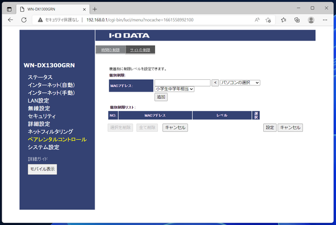Image resolution: width=336 pixels, height=225 pixels.
Task: Click the read aloud icon
Action: [x=257, y=20]
